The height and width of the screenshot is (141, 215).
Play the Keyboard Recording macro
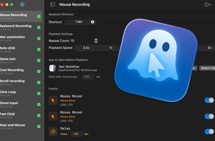click(x=39, y=28)
